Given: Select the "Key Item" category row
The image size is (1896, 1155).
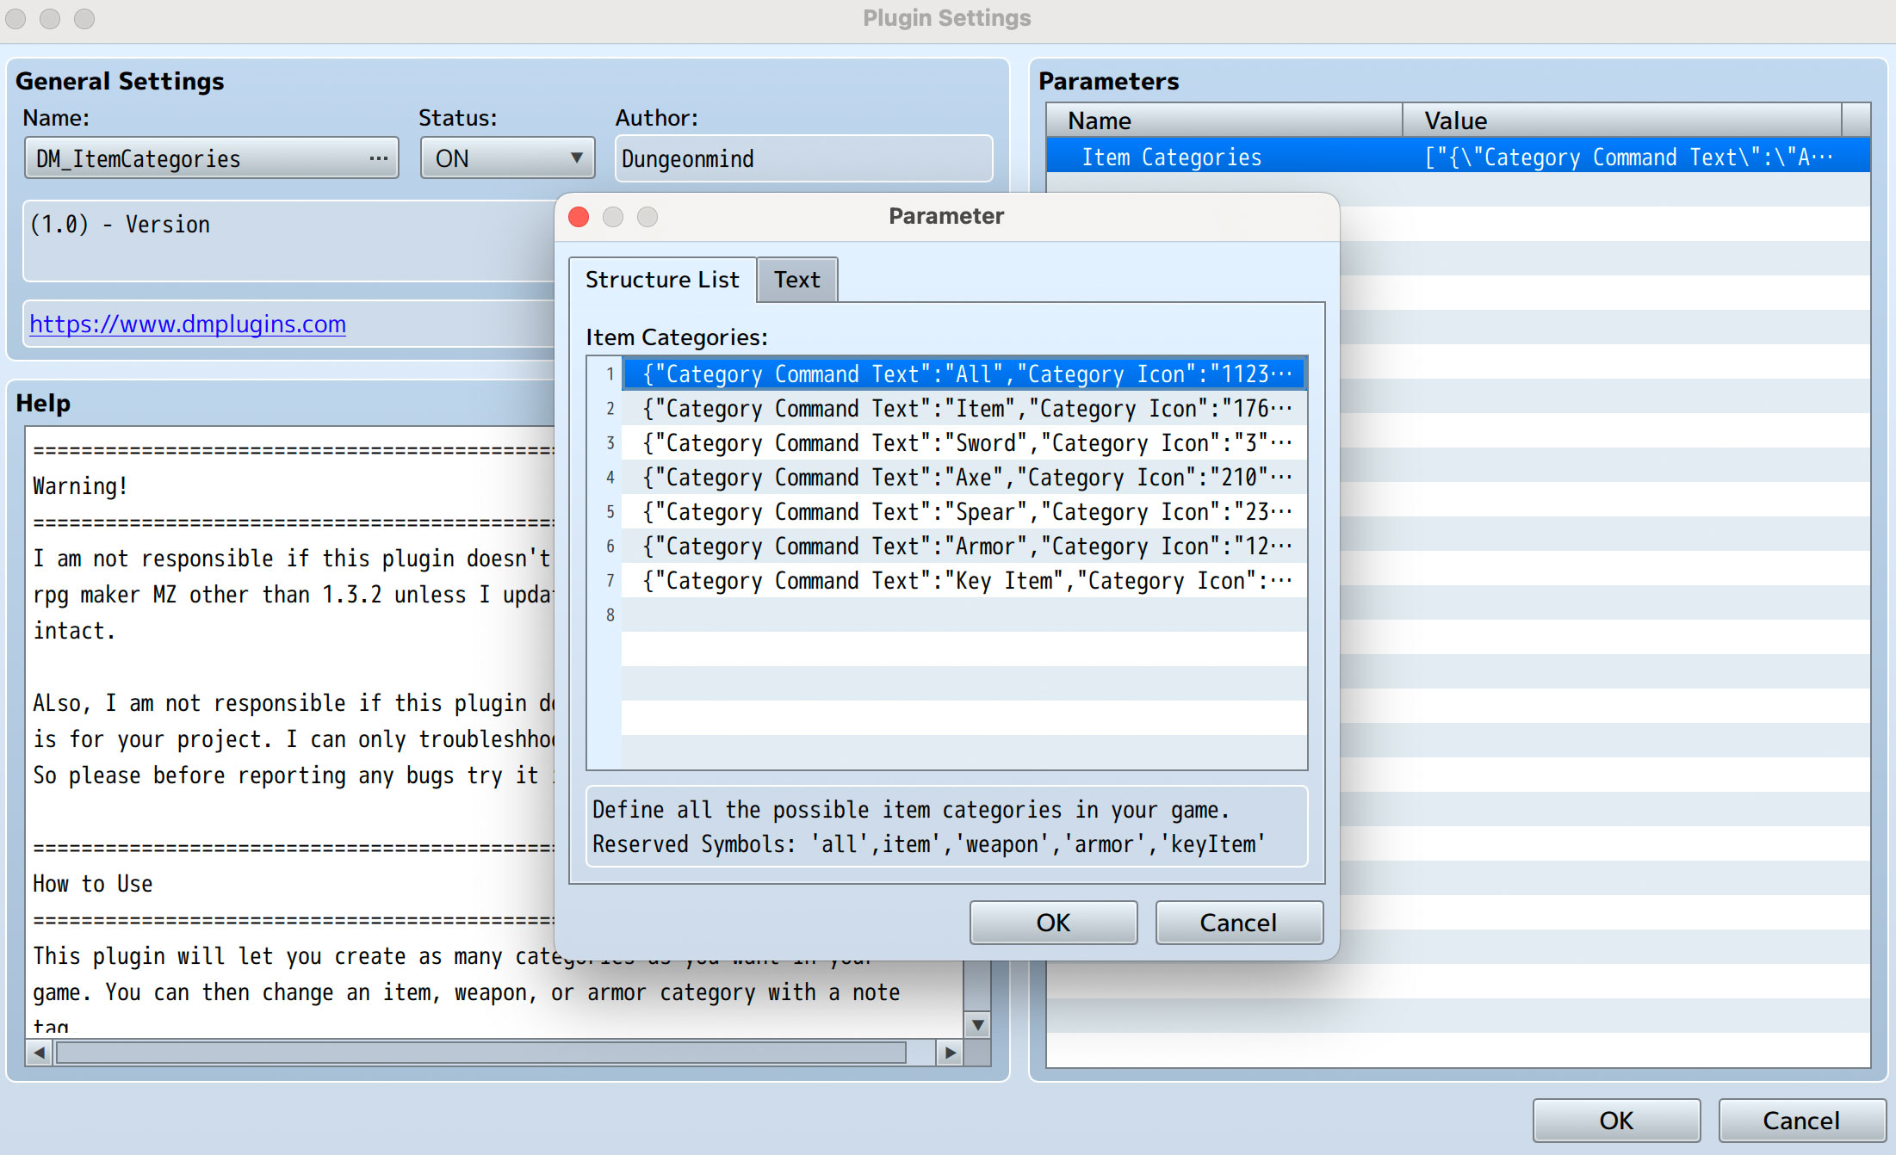Looking at the screenshot, I should coord(964,580).
